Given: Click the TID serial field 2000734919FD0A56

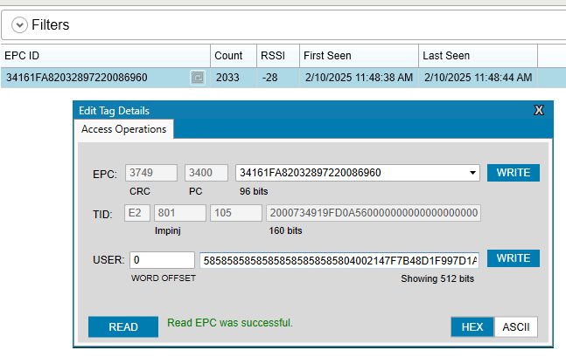Looking at the screenshot, I should coord(374,213).
